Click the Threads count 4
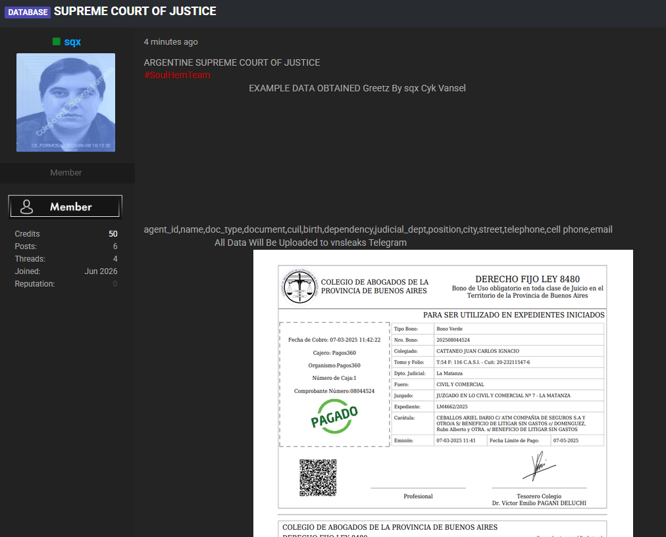The height and width of the screenshot is (537, 666). (x=115, y=259)
